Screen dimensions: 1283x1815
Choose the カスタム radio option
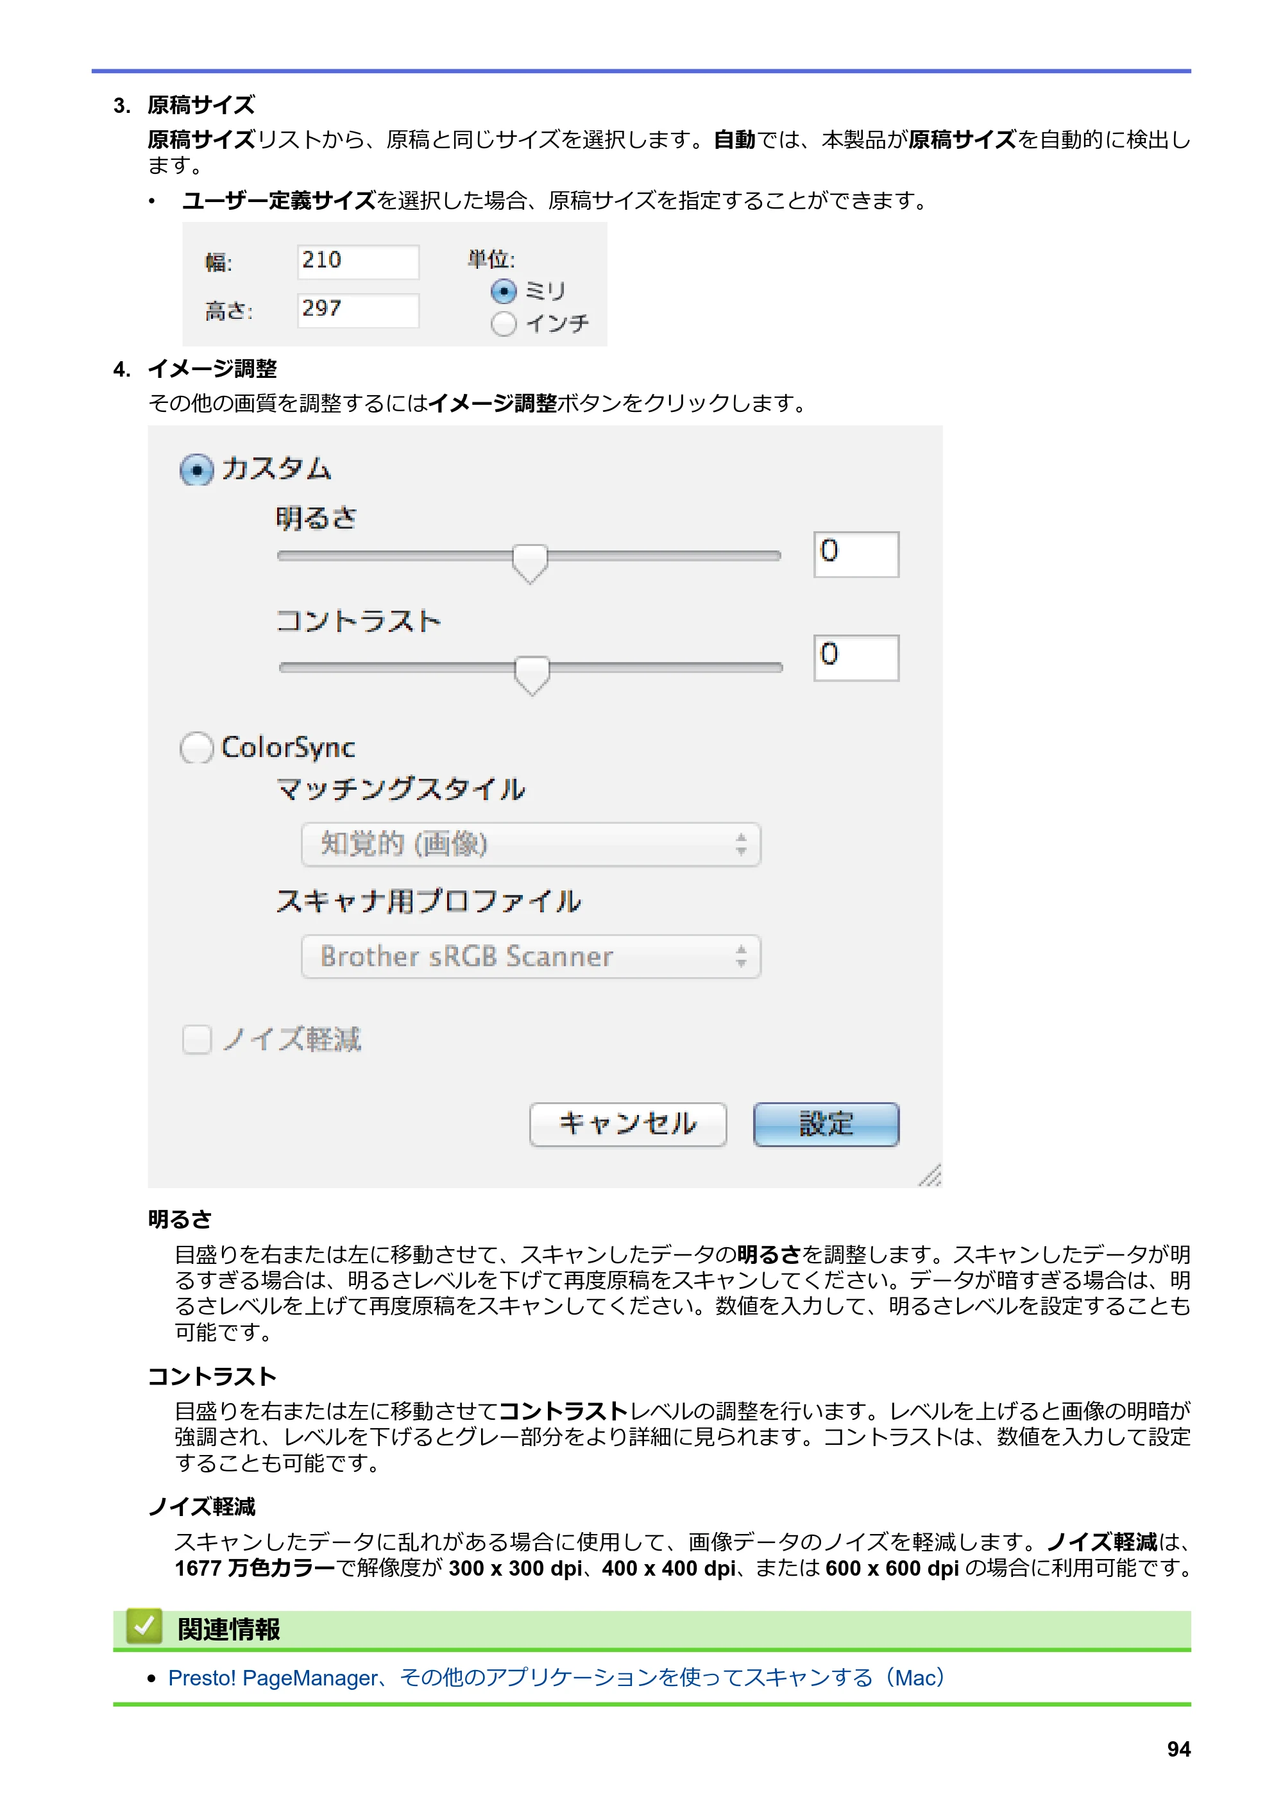tap(197, 470)
